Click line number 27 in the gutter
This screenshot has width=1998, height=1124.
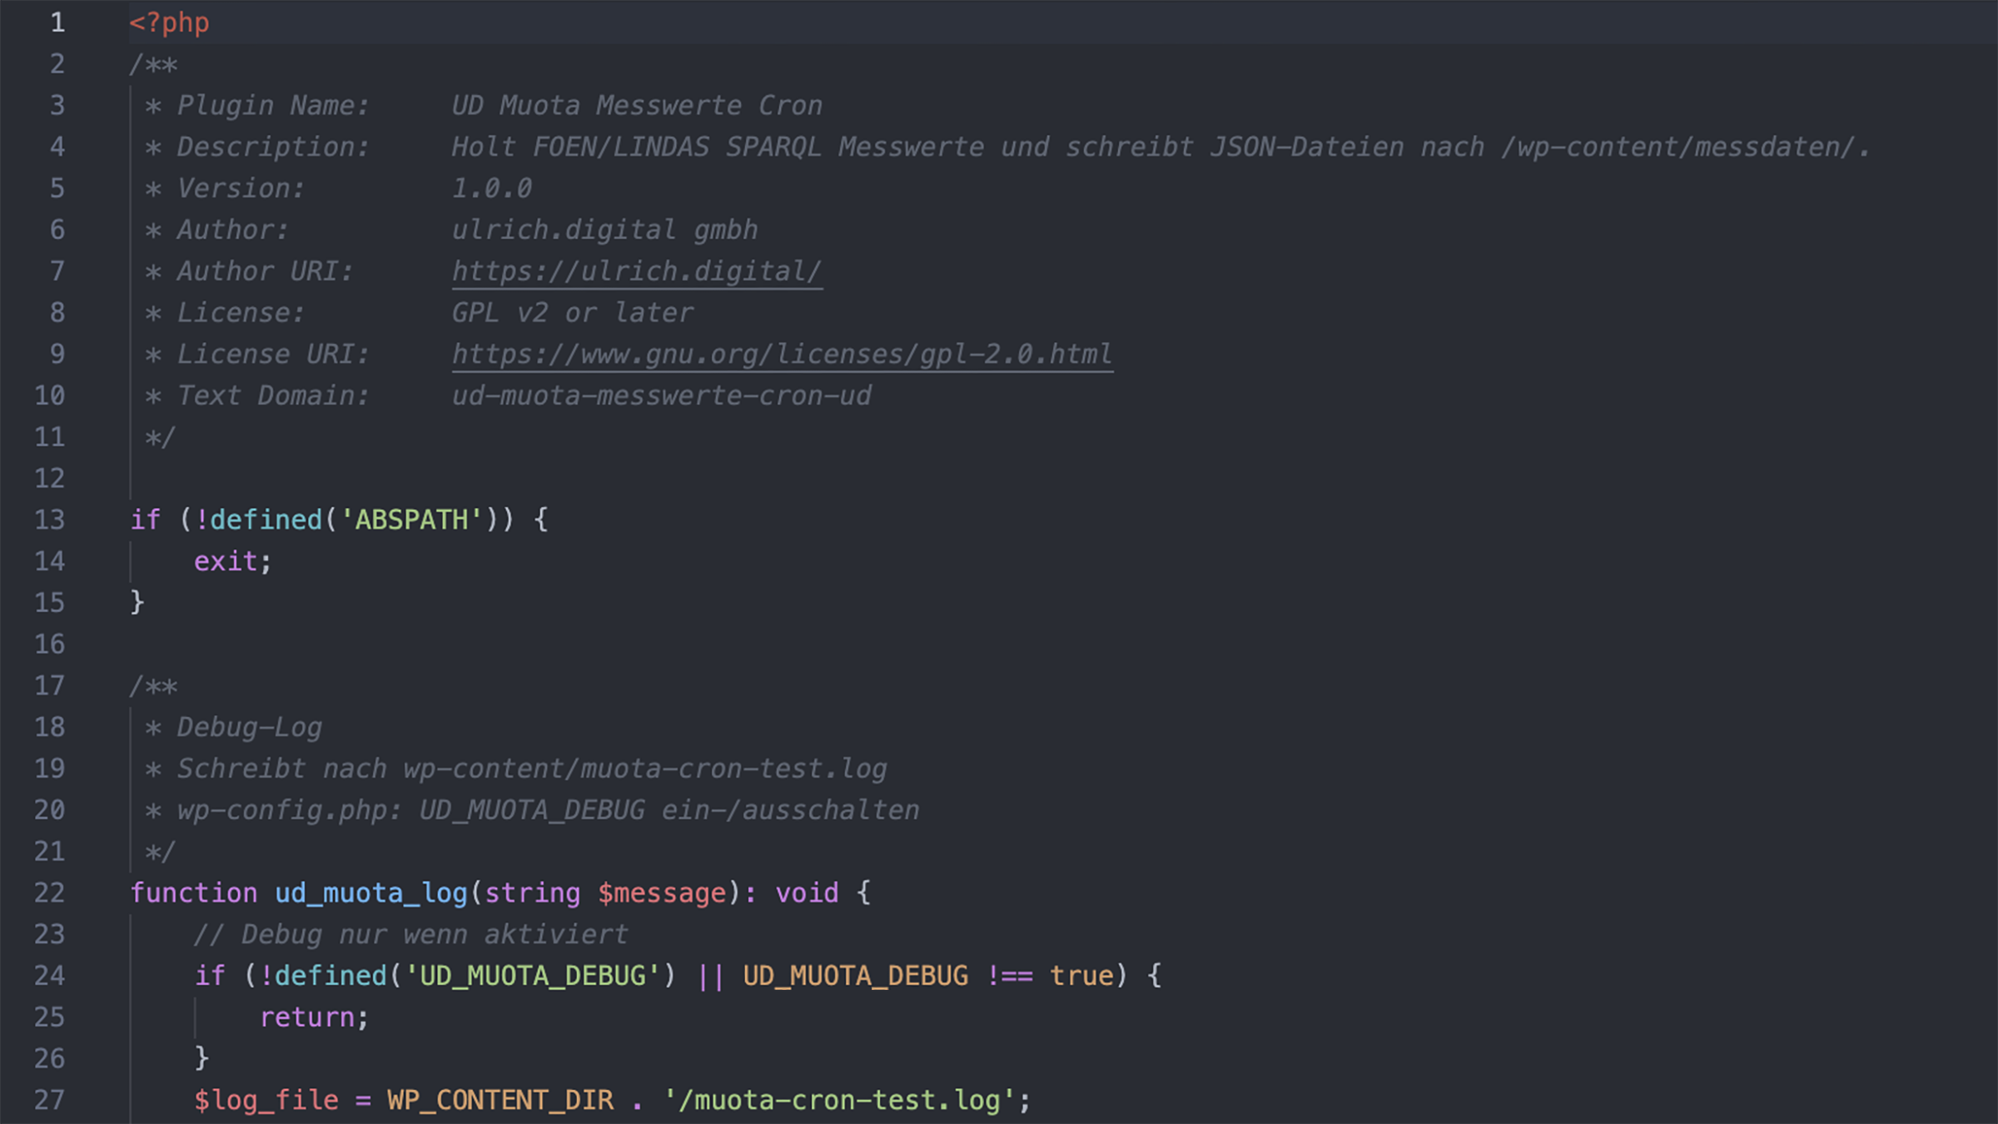[x=49, y=1101]
